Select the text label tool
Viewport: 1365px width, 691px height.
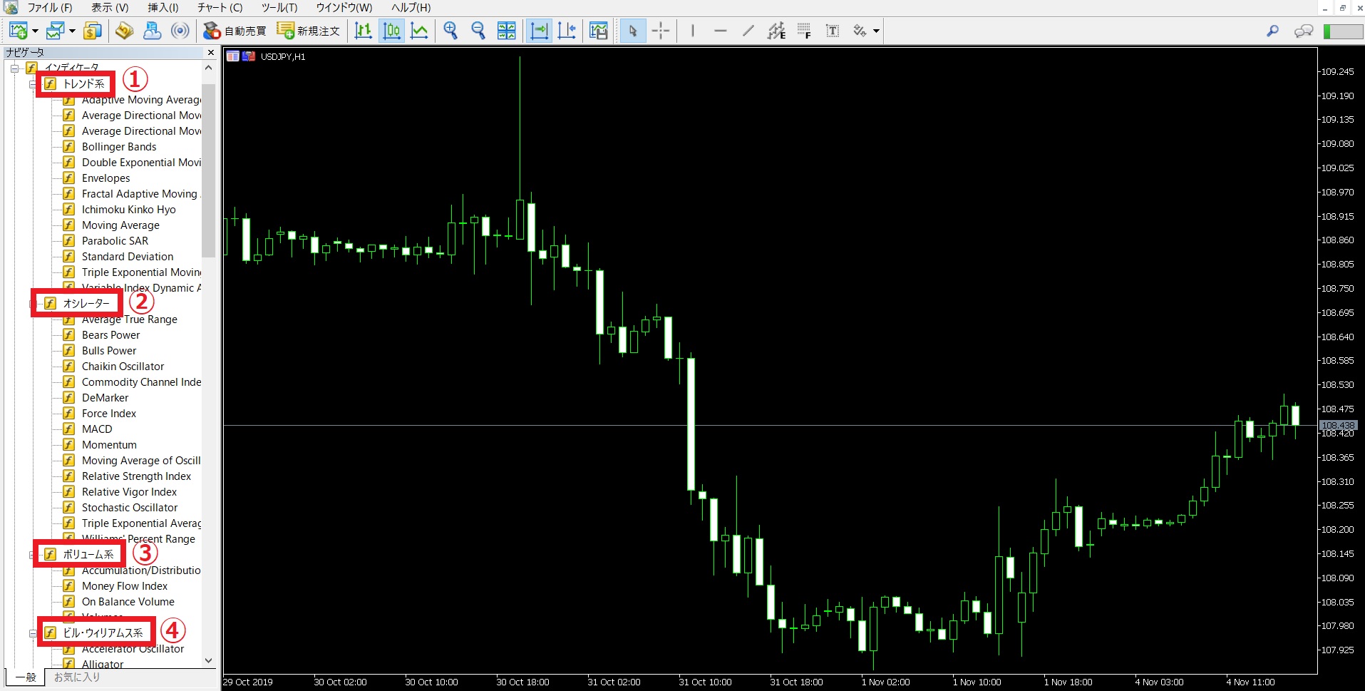pyautogui.click(x=832, y=31)
